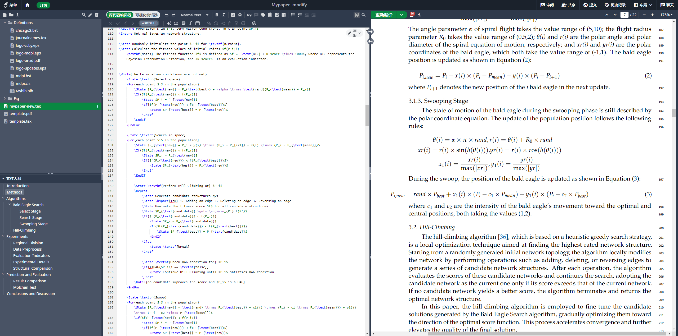This screenshot has height=336, width=678.
Task: Switch to visual editor mode
Action: 146,15
